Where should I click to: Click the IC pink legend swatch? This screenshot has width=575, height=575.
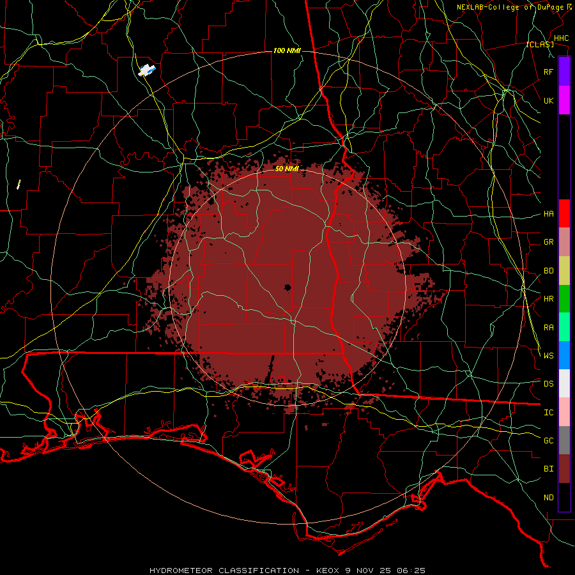pyautogui.click(x=564, y=412)
